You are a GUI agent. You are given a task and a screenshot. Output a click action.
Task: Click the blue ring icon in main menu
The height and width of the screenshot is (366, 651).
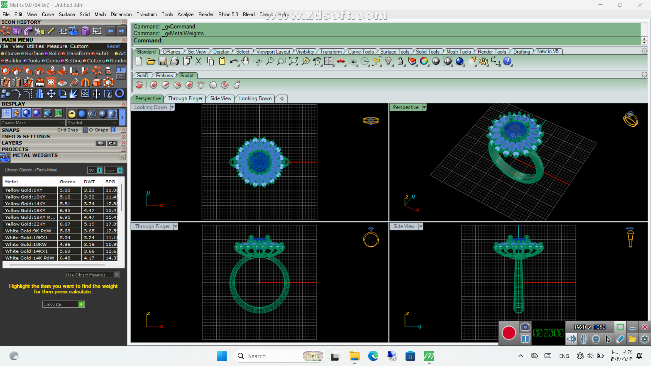[x=120, y=94]
